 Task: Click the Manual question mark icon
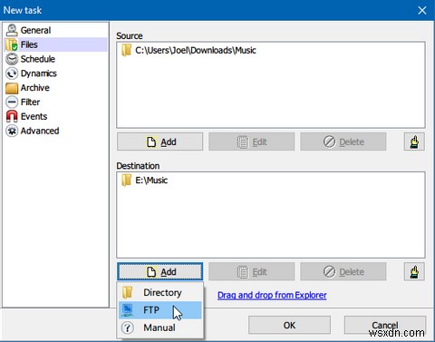point(128,327)
